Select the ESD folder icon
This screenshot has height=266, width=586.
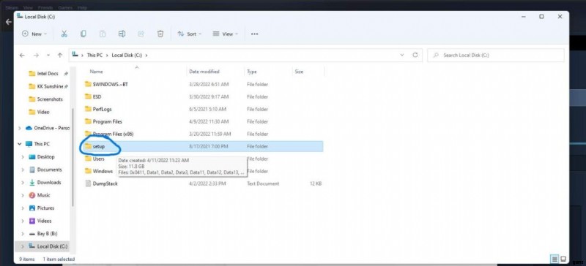click(88, 96)
